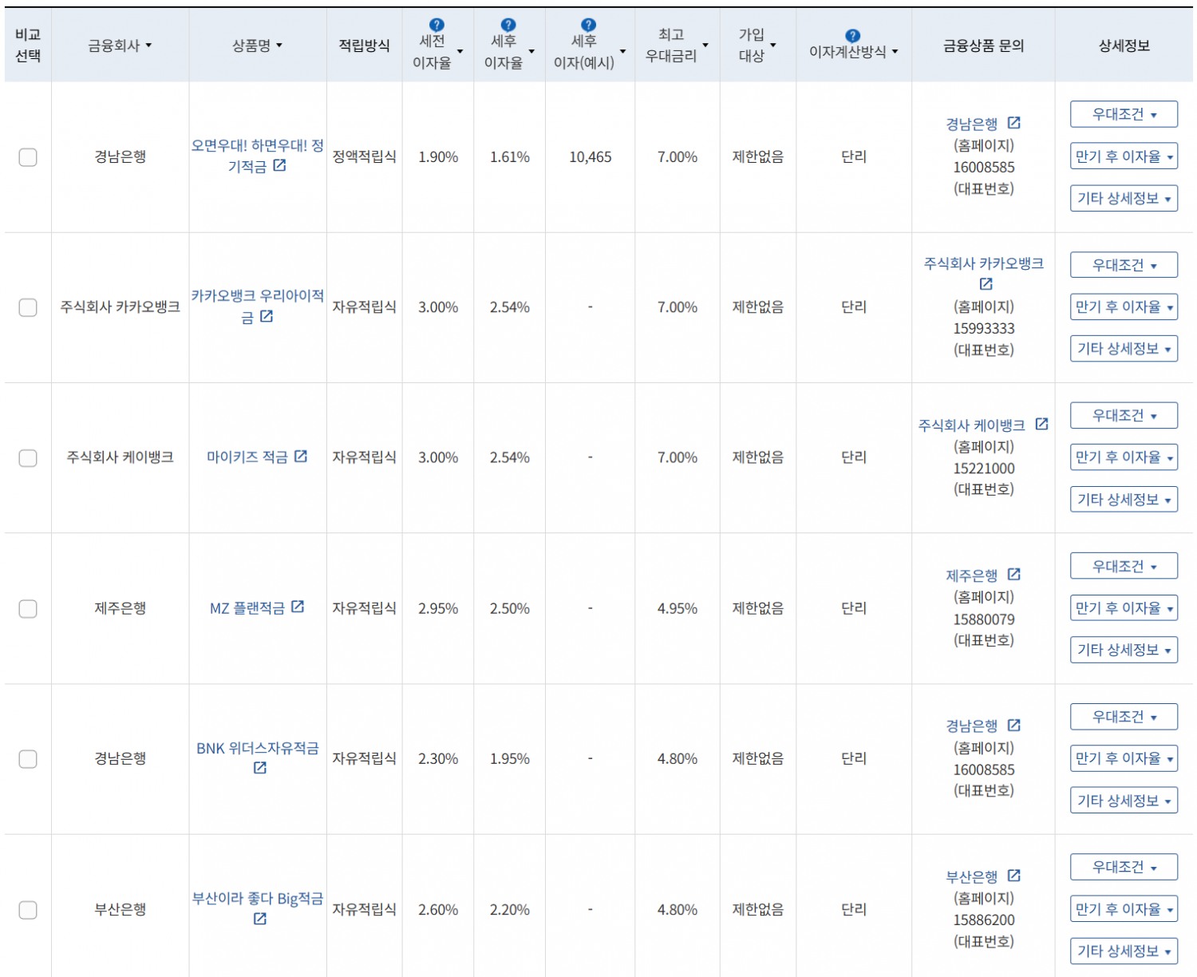Click external link icon under BNK 위더스자유적금
This screenshot has height=977, width=1197.
259,768
